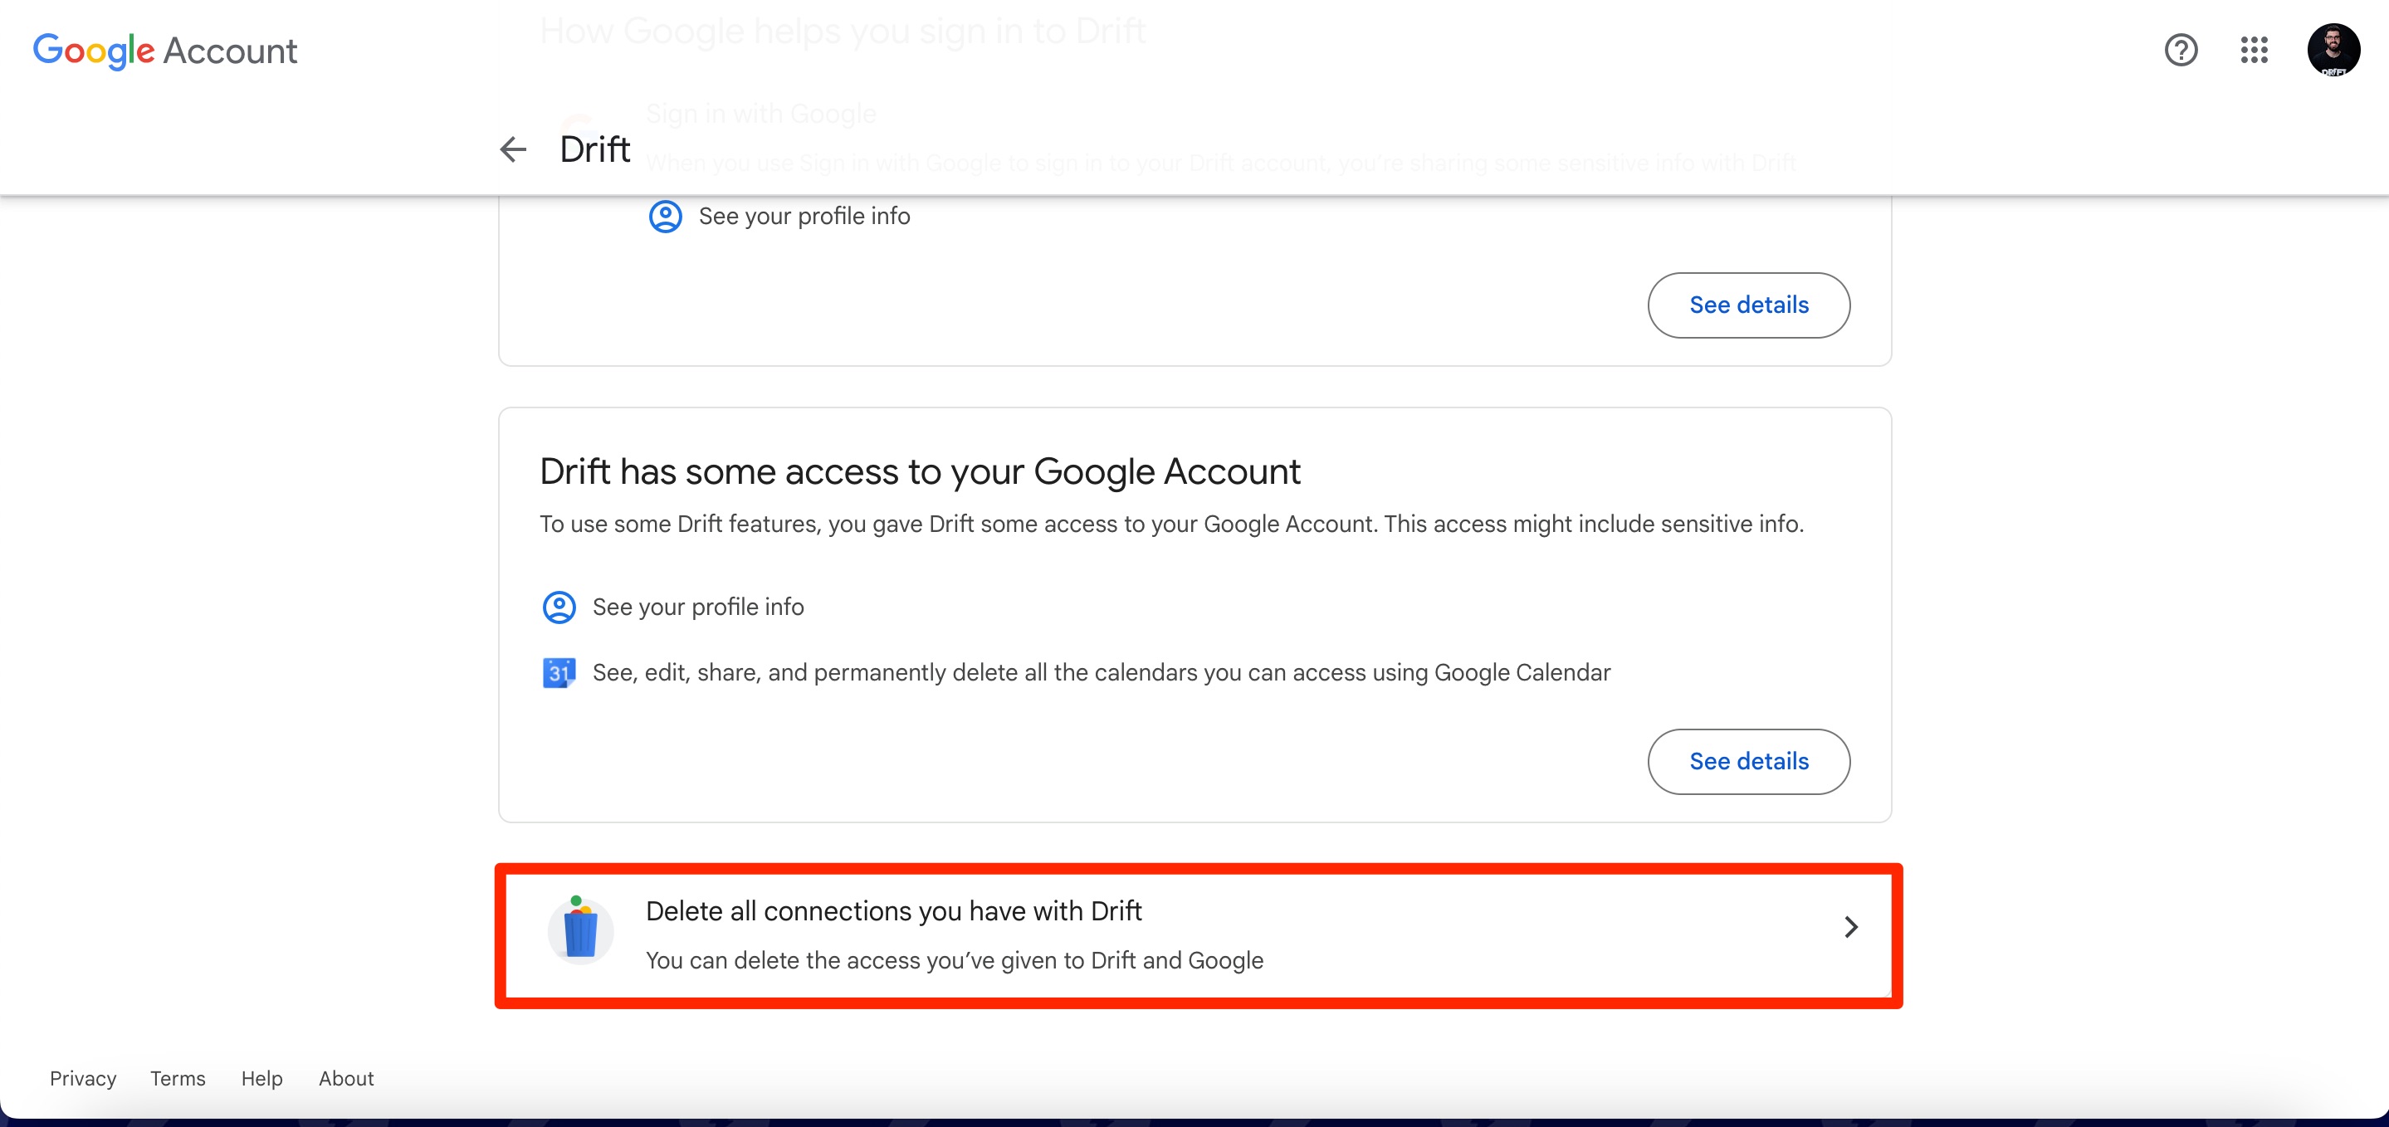Screen dimensions: 2389x1127
Task: Click the Google Account logo
Action: coord(165,51)
